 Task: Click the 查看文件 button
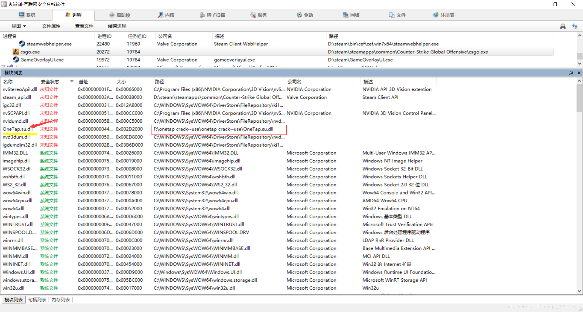click(x=84, y=26)
